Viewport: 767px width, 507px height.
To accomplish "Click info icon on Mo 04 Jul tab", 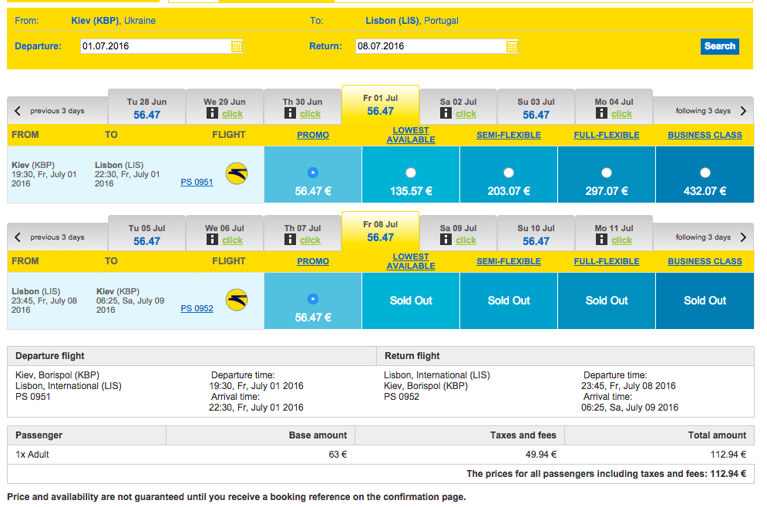I will [601, 113].
